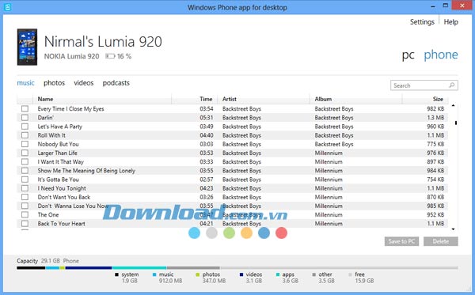Check It's Gotta Be You row
The height and width of the screenshot is (295, 475).
[25, 180]
